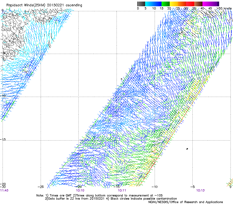Click the cyan-blue 5-15 knots color band

153,4
